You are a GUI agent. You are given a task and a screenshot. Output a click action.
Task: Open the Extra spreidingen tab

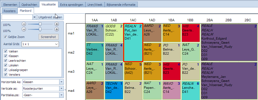coord(71,5)
